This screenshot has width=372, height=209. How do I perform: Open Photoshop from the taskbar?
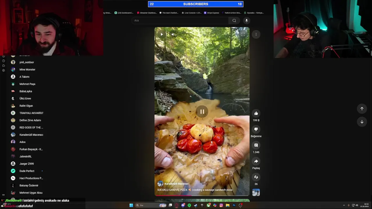[234, 205]
